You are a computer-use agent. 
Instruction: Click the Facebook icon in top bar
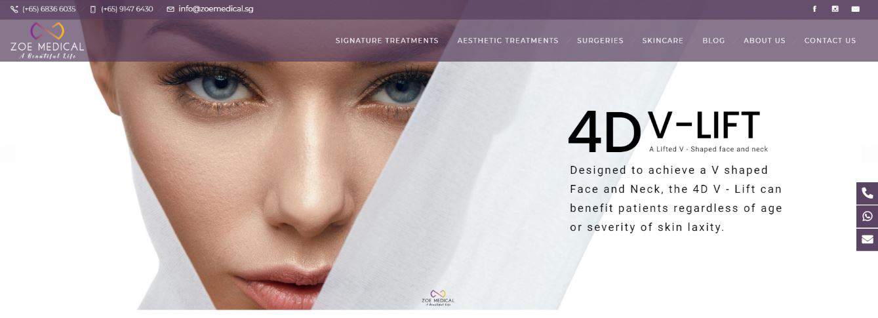tap(814, 9)
